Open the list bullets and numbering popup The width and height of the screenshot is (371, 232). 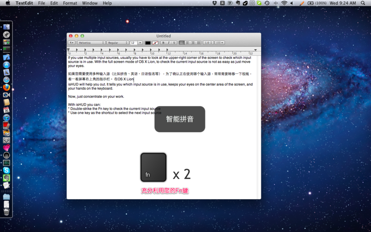tap(220, 43)
